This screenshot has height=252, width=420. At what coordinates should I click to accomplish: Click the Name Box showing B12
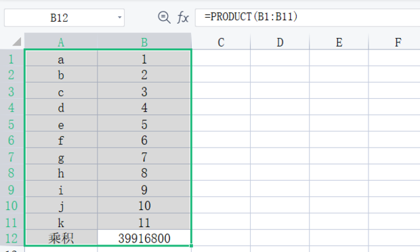click(64, 18)
